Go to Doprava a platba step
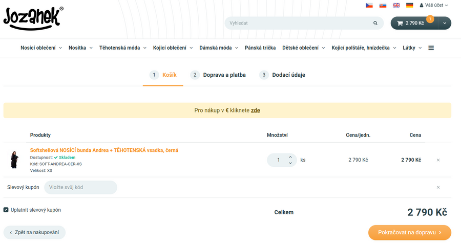This screenshot has height=245, width=461. click(218, 75)
